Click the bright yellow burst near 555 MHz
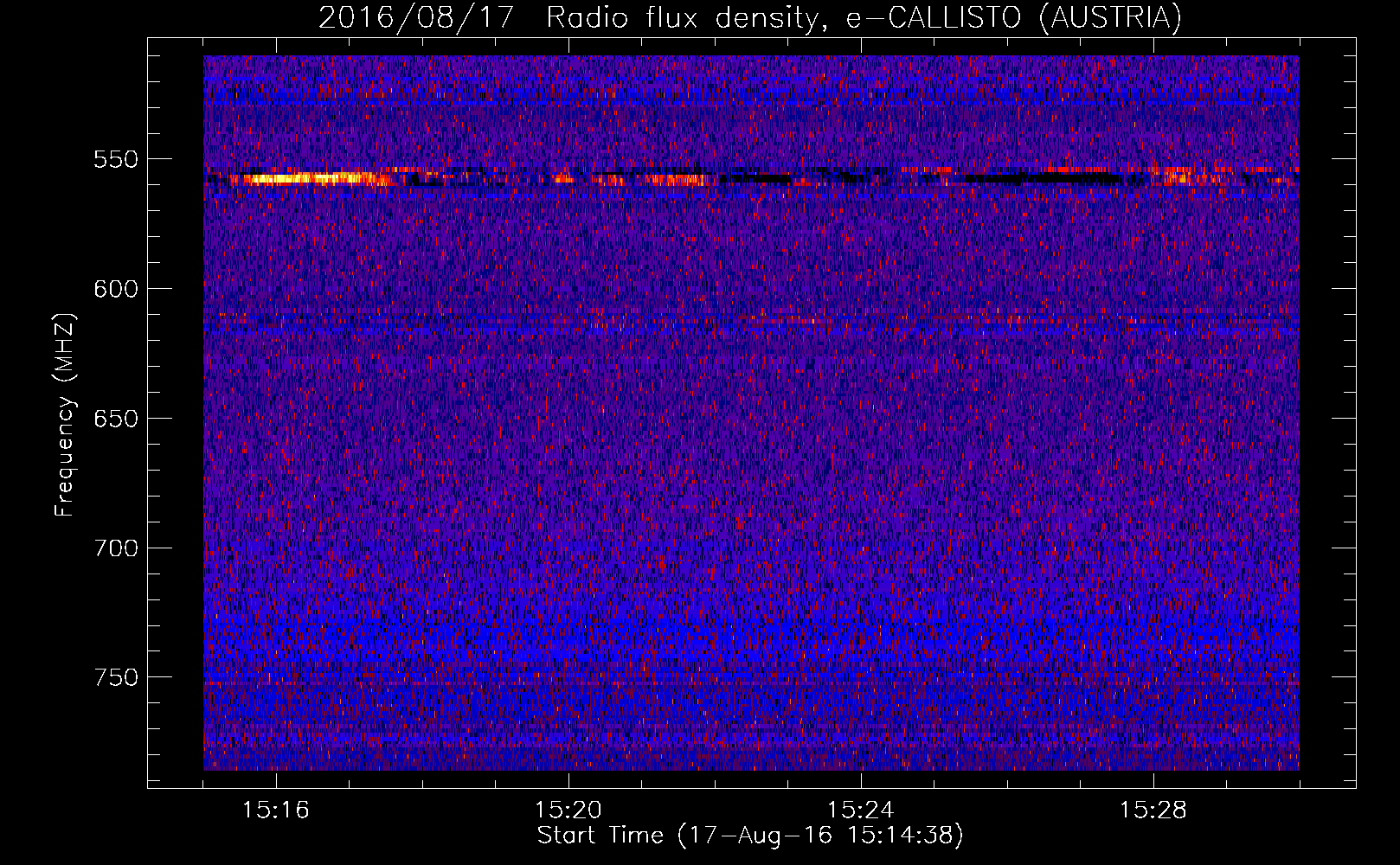 click(311, 179)
